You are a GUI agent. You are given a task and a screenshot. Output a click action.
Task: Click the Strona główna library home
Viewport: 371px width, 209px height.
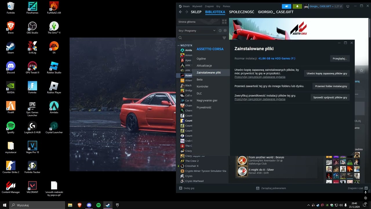click(x=199, y=22)
